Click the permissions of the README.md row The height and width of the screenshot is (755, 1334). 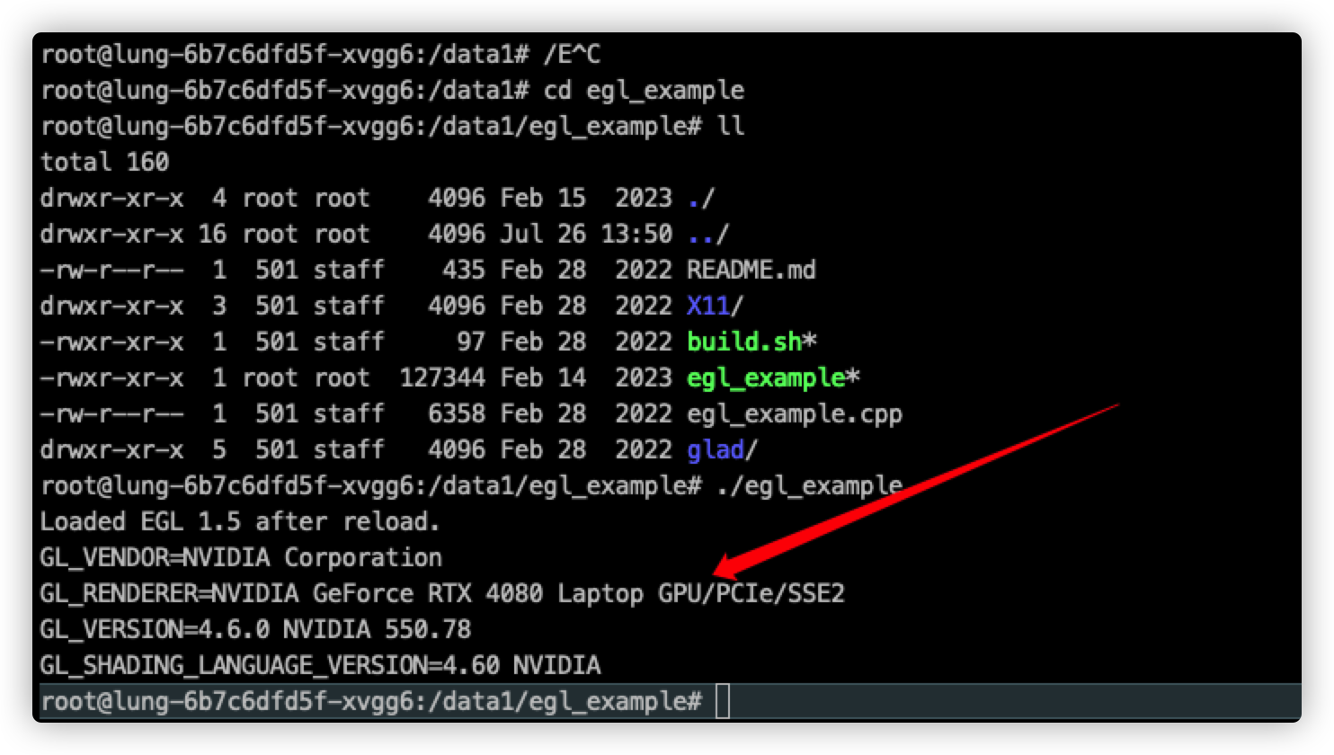111,270
